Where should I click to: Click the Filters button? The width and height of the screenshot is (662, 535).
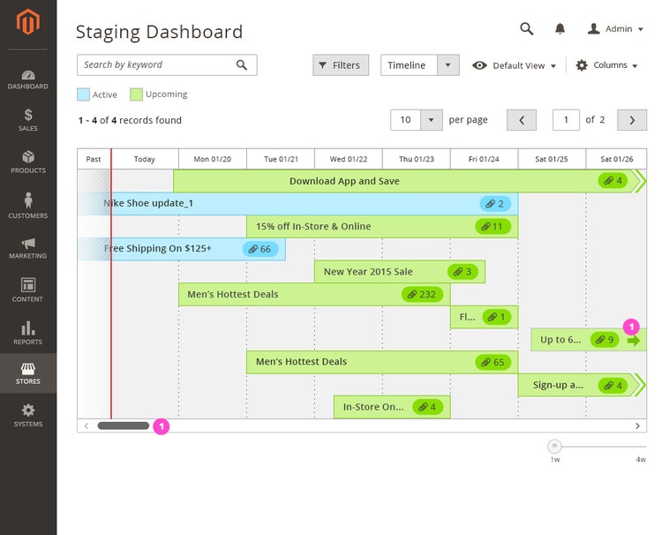[x=340, y=65]
